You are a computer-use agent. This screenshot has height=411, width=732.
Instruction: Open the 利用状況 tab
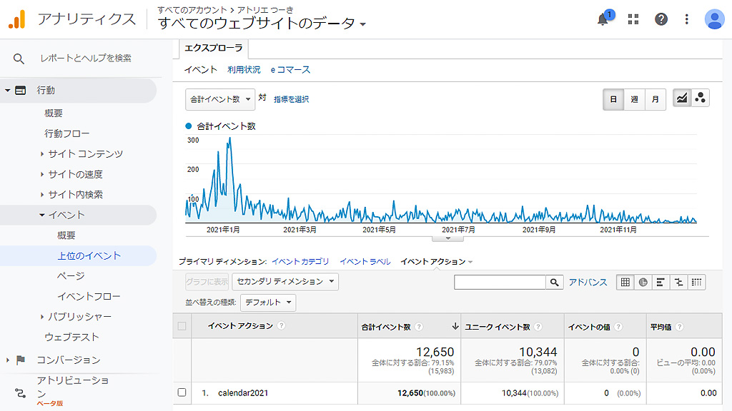pyautogui.click(x=242, y=70)
